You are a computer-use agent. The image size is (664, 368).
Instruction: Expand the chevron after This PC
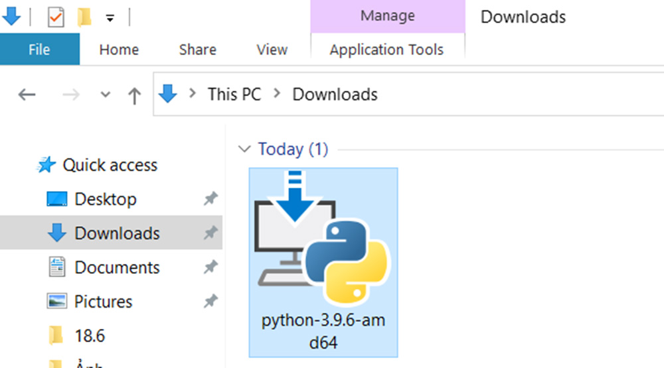click(277, 93)
